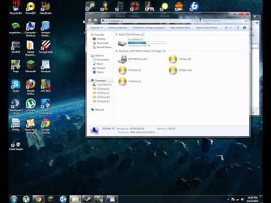Select the uTorrent desktop shortcut
The width and height of the screenshot is (271, 203).
[30, 105]
